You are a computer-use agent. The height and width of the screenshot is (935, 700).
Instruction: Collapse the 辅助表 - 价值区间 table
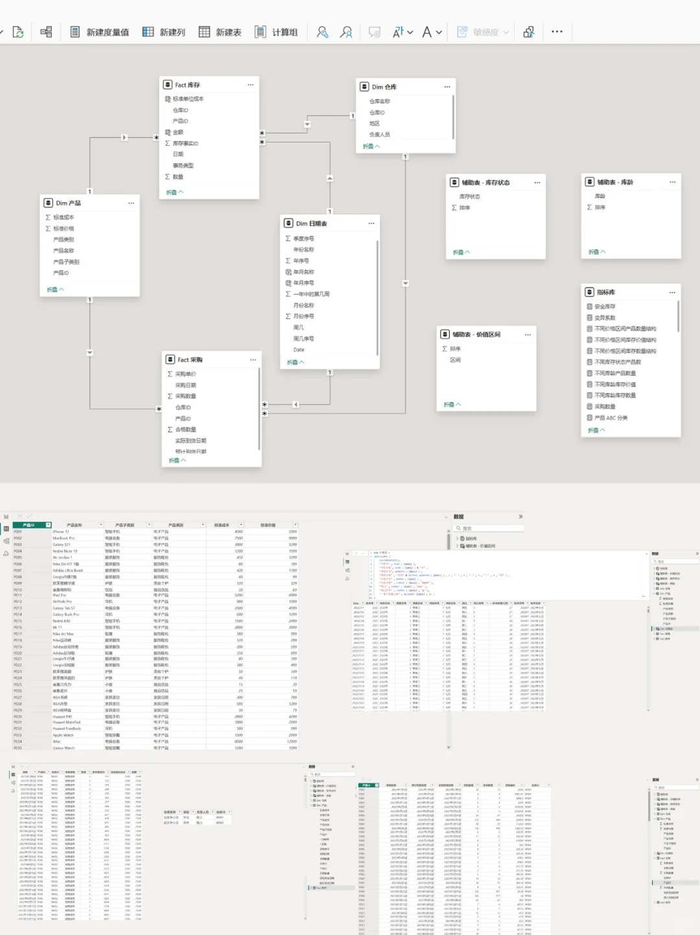(x=452, y=404)
